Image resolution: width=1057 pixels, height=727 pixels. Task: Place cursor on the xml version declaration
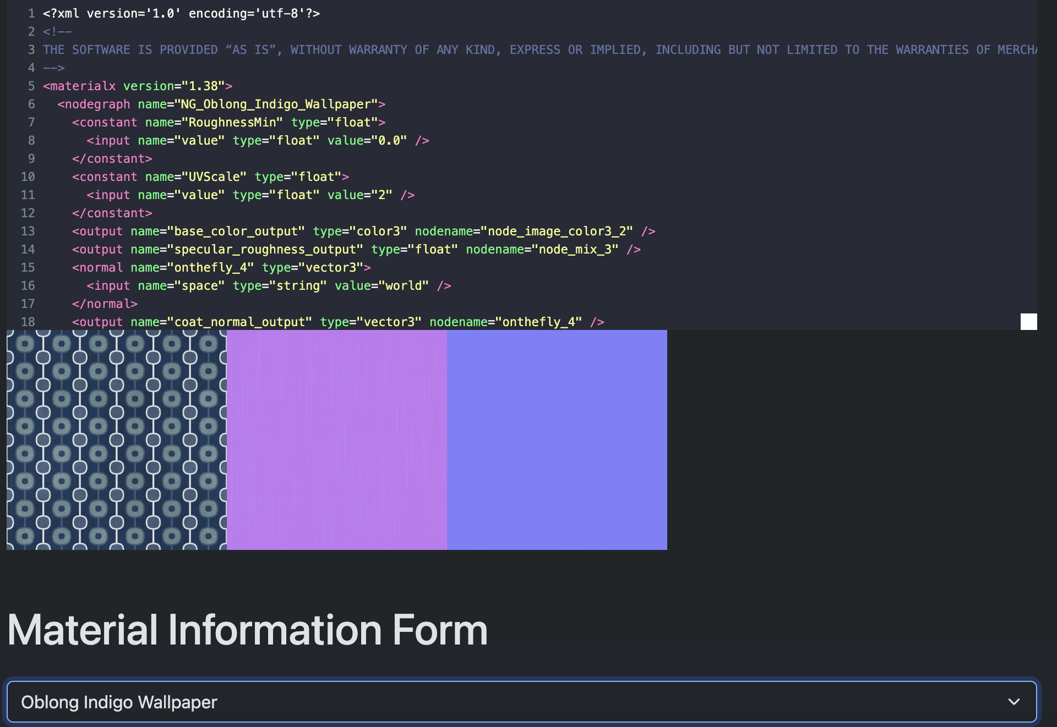point(182,14)
